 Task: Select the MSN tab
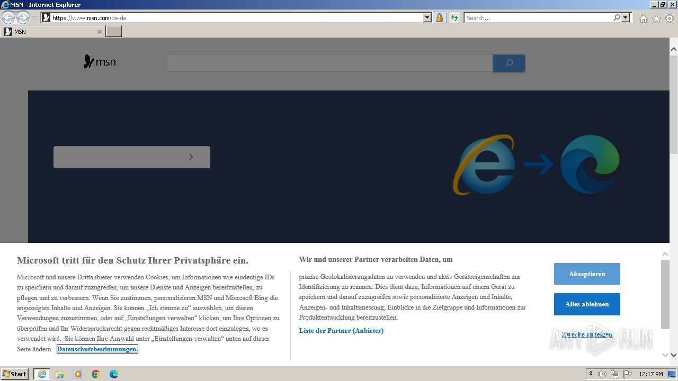click(52, 32)
